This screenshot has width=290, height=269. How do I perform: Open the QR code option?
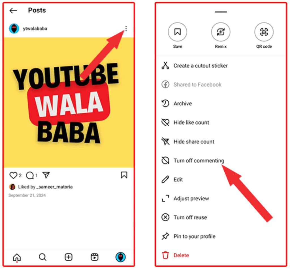(x=264, y=32)
